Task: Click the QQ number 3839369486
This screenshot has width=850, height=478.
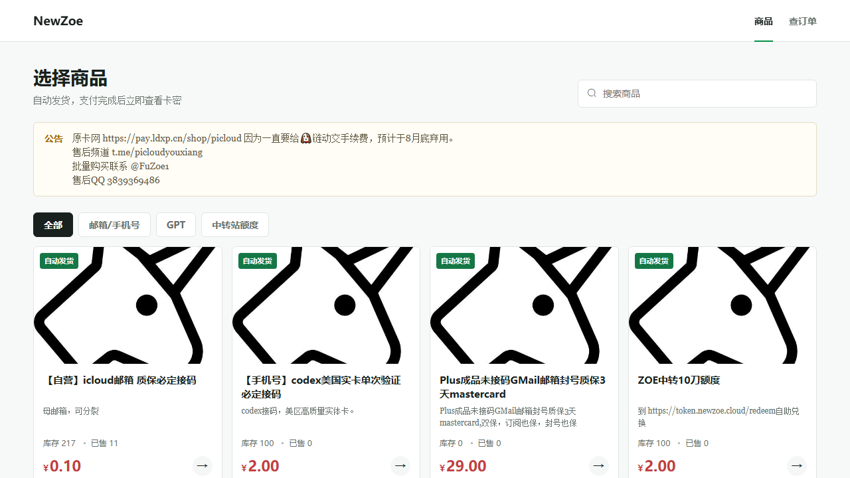Action: [x=133, y=180]
